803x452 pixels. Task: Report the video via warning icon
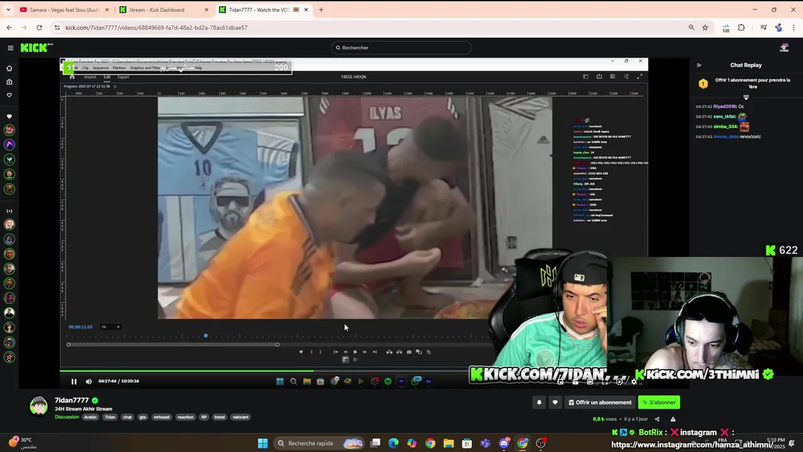pyautogui.click(x=673, y=419)
